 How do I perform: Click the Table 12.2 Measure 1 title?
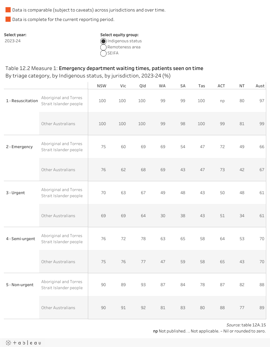(x=104, y=68)
